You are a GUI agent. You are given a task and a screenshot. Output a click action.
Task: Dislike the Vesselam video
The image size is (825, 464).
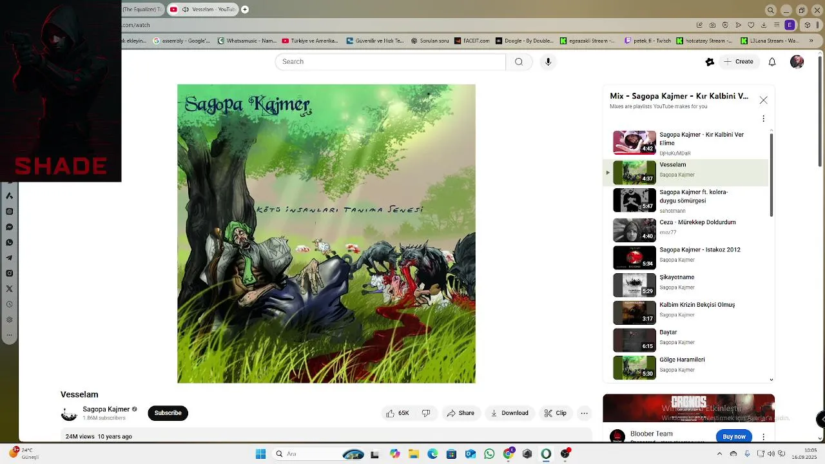point(426,413)
